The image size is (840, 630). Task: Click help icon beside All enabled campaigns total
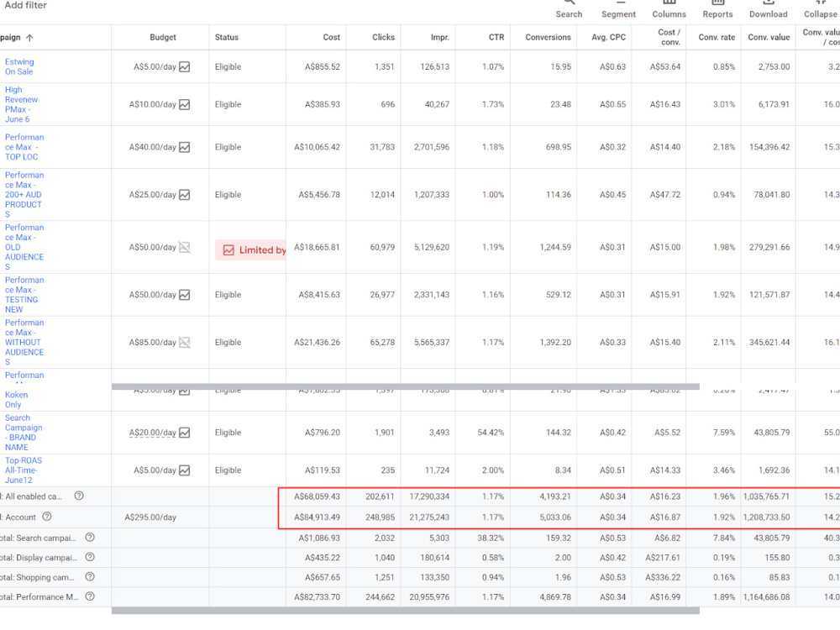coord(79,496)
